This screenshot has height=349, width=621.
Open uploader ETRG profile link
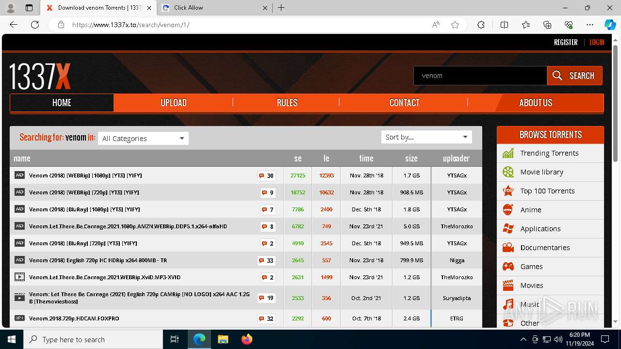457,318
